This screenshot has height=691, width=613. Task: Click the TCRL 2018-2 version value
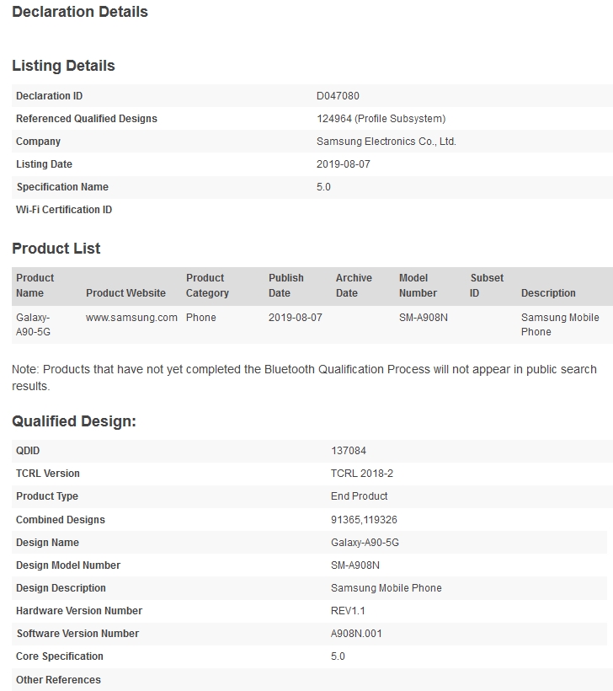tap(363, 474)
